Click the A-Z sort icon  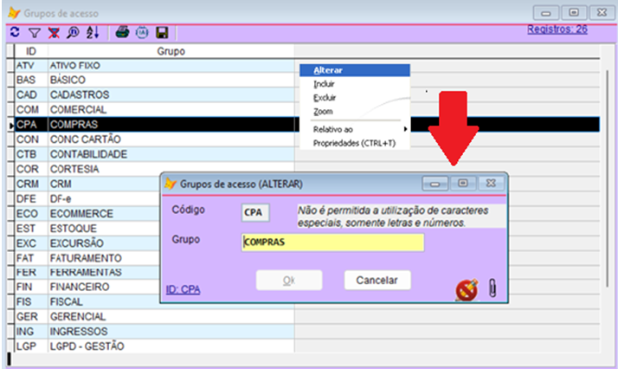93,32
